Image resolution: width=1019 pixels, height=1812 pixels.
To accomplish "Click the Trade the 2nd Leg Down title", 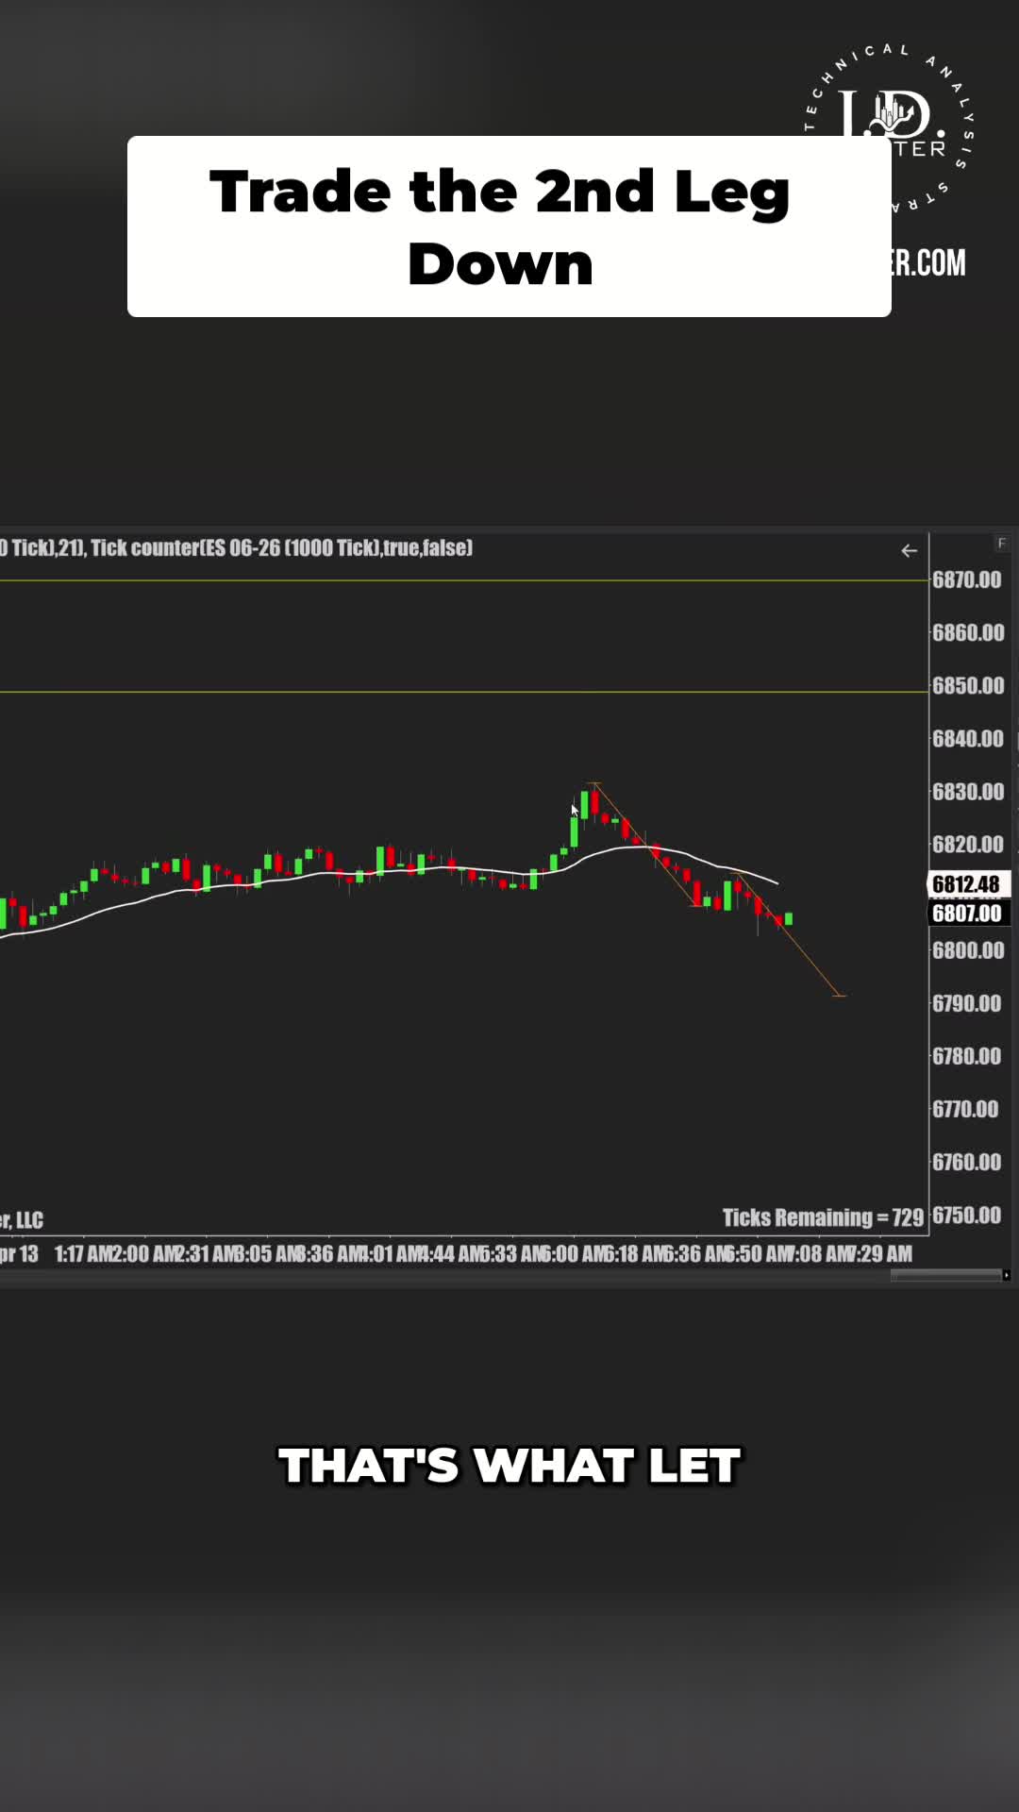I will pos(501,226).
